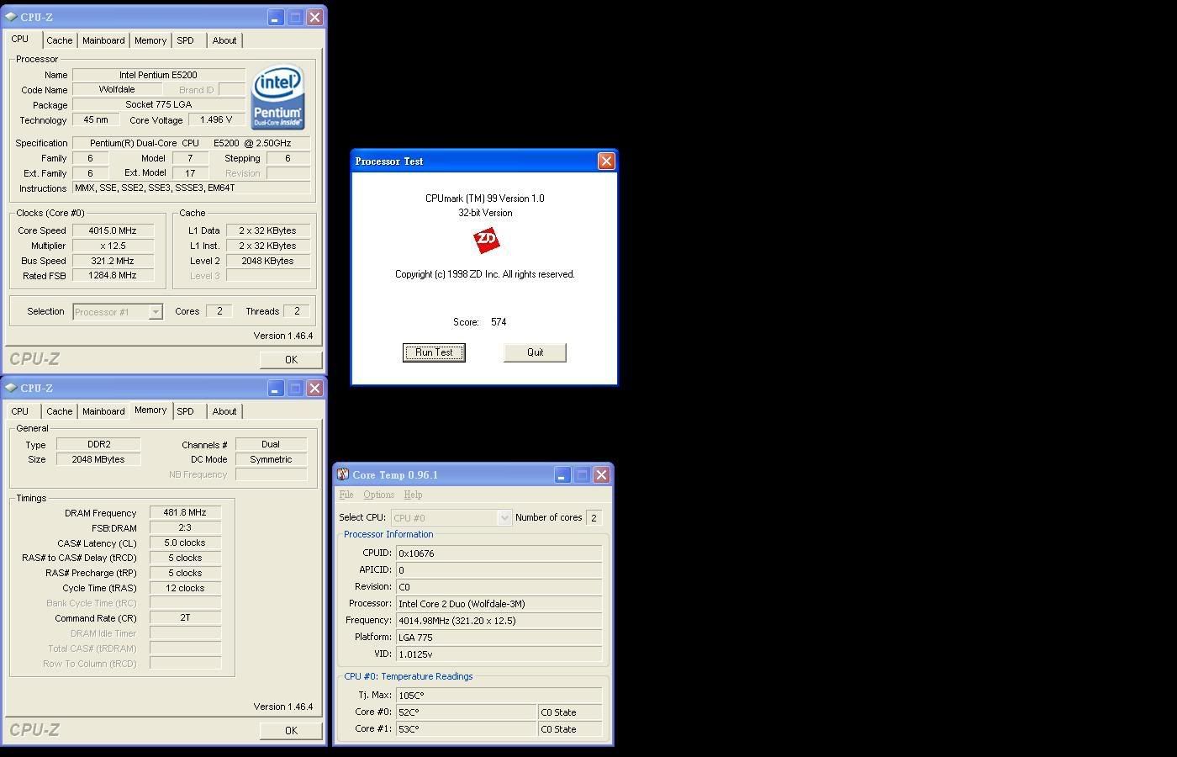Click the memory Type DDR2 value
Image resolution: width=1177 pixels, height=757 pixels.
pyautogui.click(x=98, y=444)
